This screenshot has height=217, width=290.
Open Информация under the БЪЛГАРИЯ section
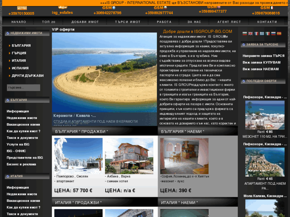[x=18, y=111]
